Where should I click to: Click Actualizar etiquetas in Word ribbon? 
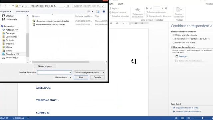119,16
